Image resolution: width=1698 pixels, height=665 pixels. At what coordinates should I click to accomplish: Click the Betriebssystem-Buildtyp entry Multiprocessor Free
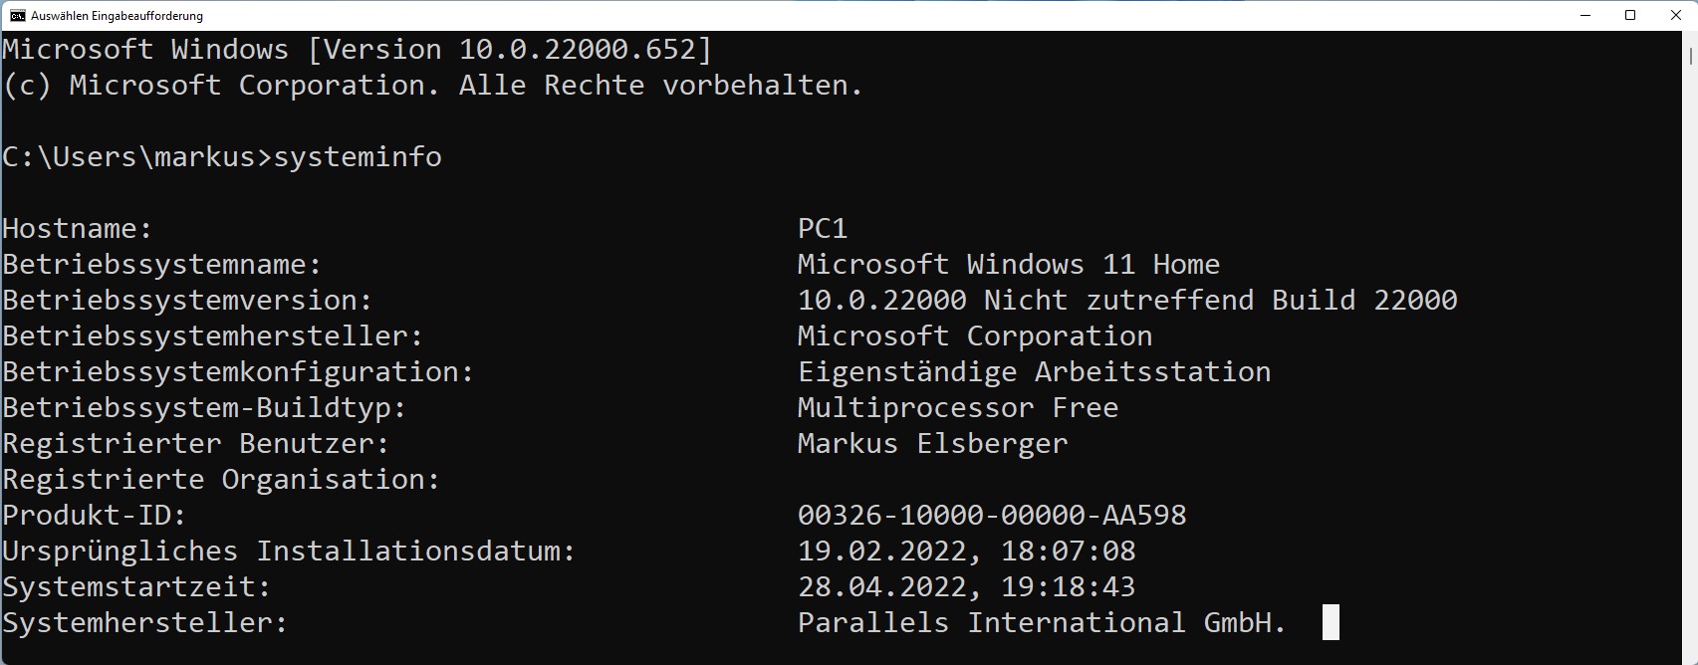[x=956, y=407]
